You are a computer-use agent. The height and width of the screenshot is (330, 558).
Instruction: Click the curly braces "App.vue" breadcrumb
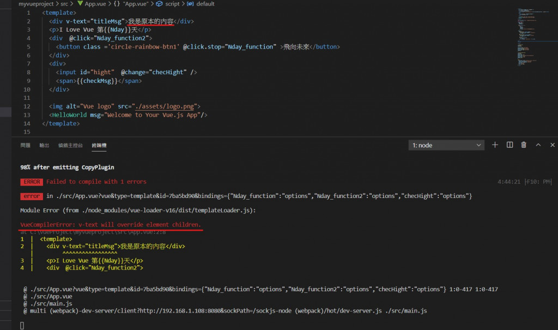pos(131,4)
